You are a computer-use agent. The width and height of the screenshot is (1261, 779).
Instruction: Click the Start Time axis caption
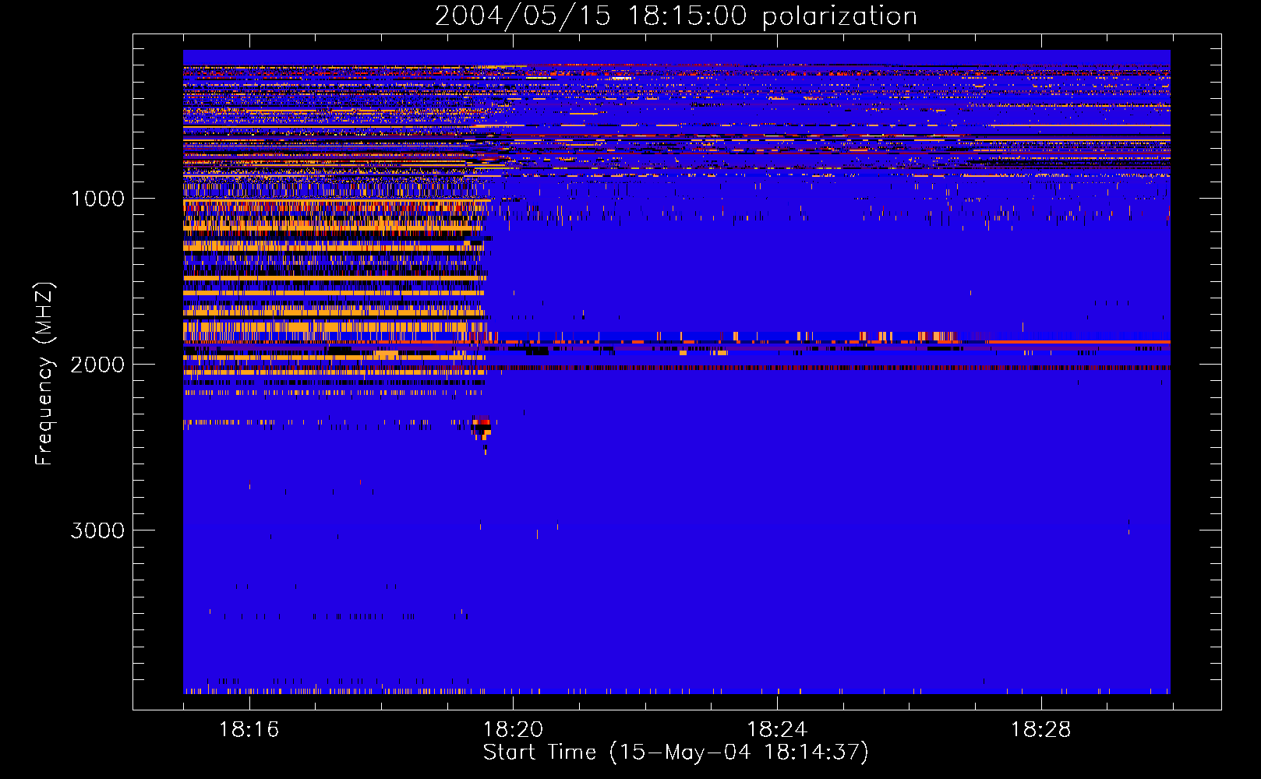click(676, 753)
